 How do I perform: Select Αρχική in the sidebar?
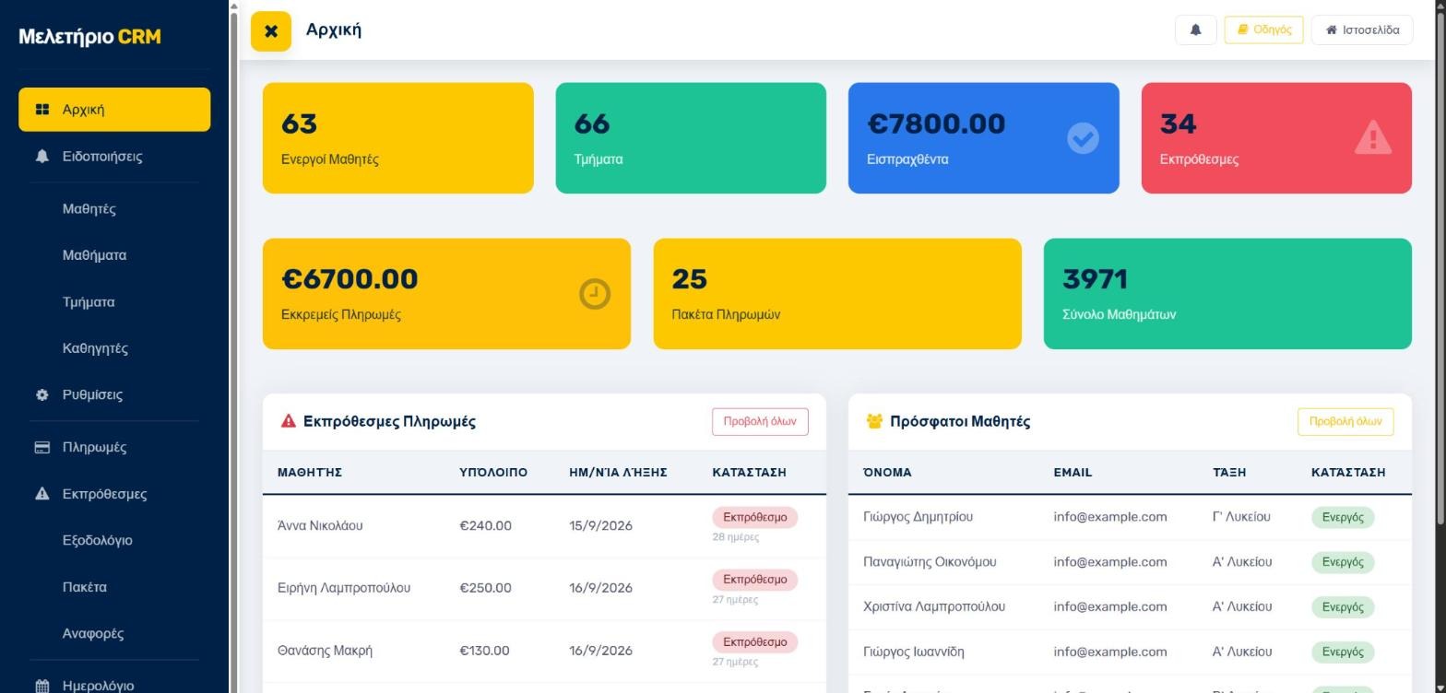click(x=114, y=110)
